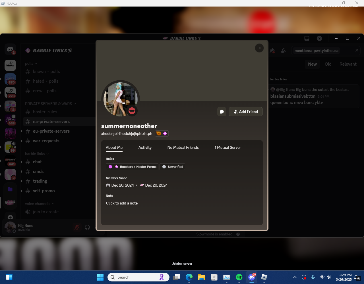
Task: Open the eu-private-servers channel
Action: 59,131
